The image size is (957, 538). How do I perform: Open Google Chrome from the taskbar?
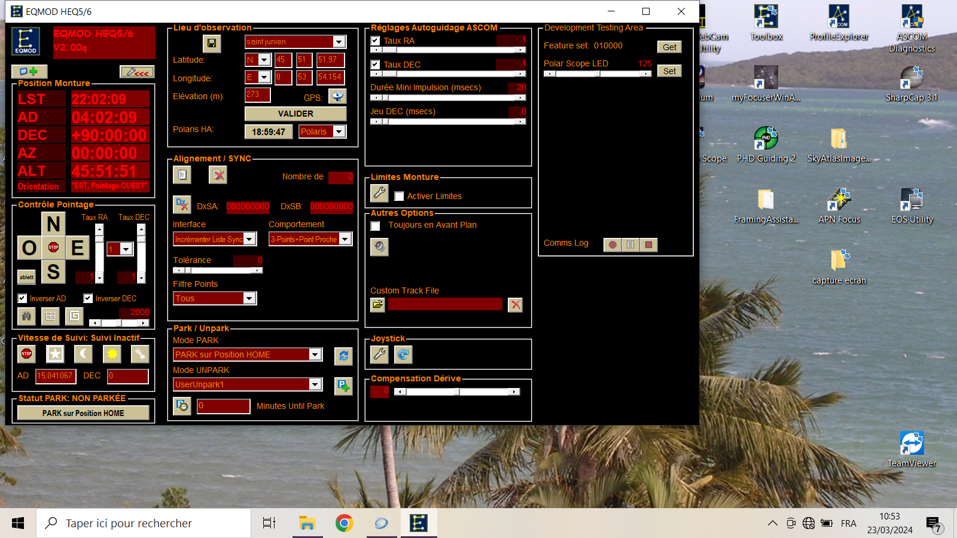tap(344, 523)
